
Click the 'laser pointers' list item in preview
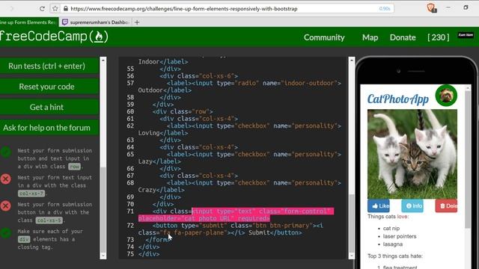tap(400, 236)
